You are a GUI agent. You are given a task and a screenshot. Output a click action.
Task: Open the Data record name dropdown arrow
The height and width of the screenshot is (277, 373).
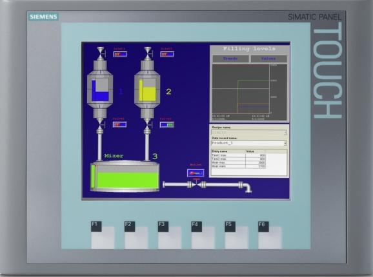pyautogui.click(x=285, y=144)
